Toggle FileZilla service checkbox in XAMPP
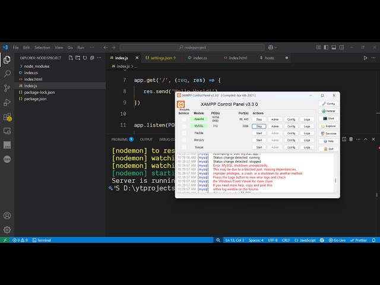 (184, 133)
